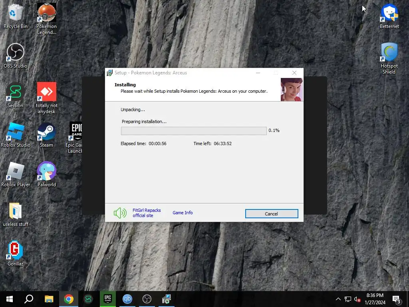The image size is (409, 307).
Task: Mute installer music with the speaker icon
Action: [120, 213]
